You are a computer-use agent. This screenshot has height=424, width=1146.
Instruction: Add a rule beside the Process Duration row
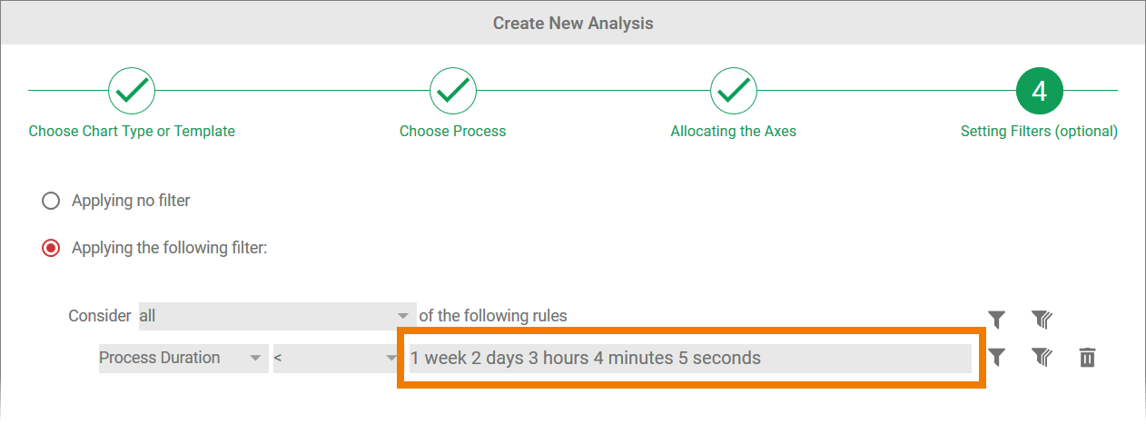pyautogui.click(x=997, y=358)
